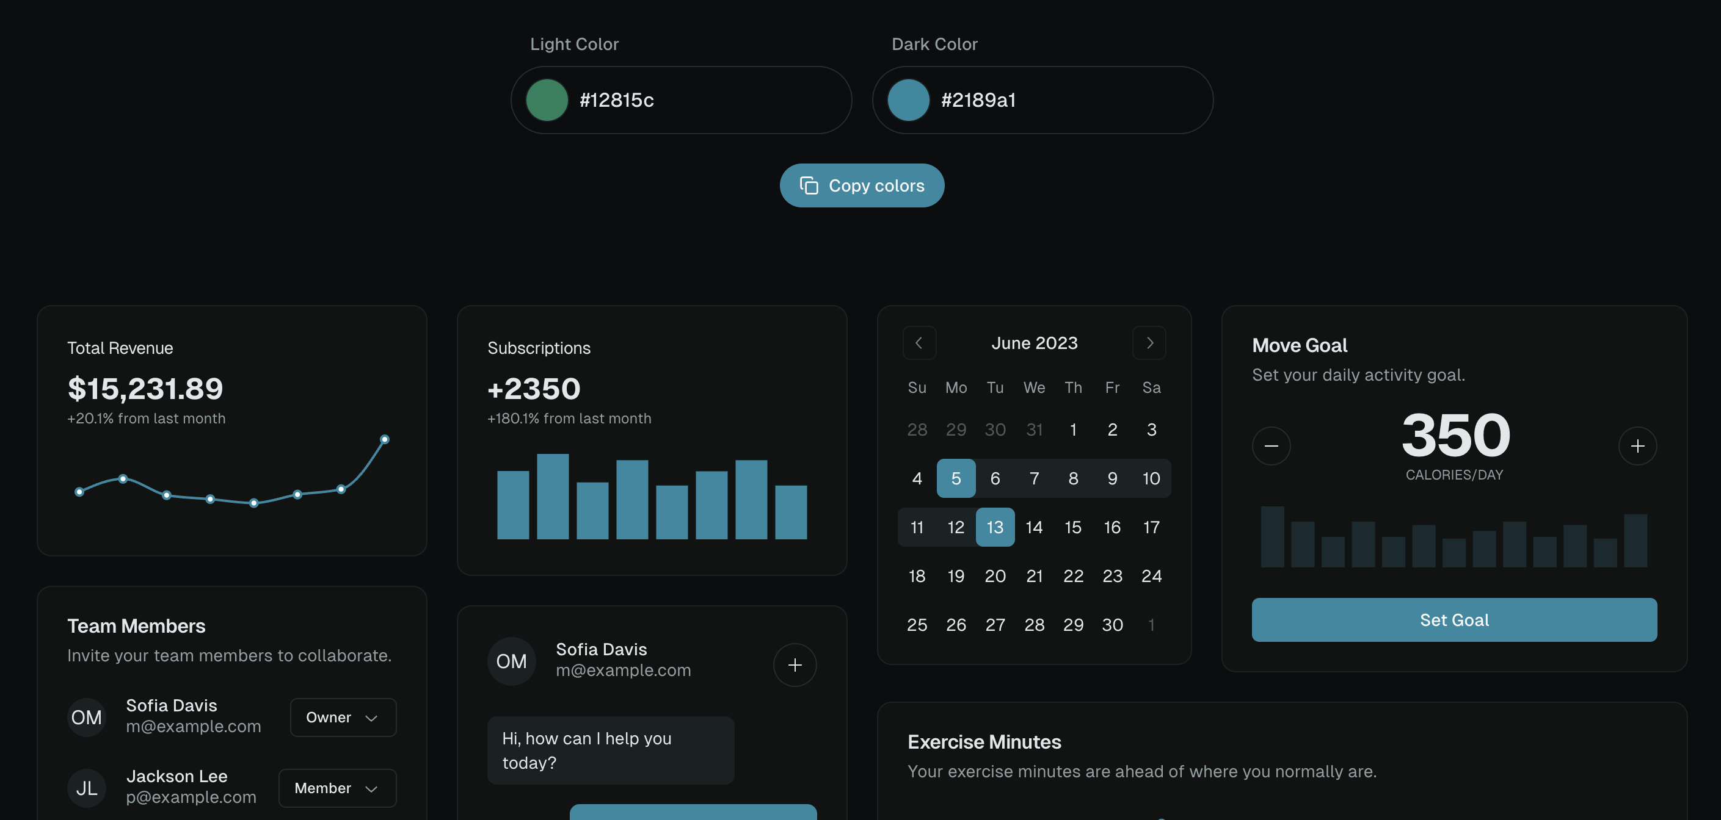Select June 20 in the calendar
This screenshot has width=1721, height=820.
point(995,576)
